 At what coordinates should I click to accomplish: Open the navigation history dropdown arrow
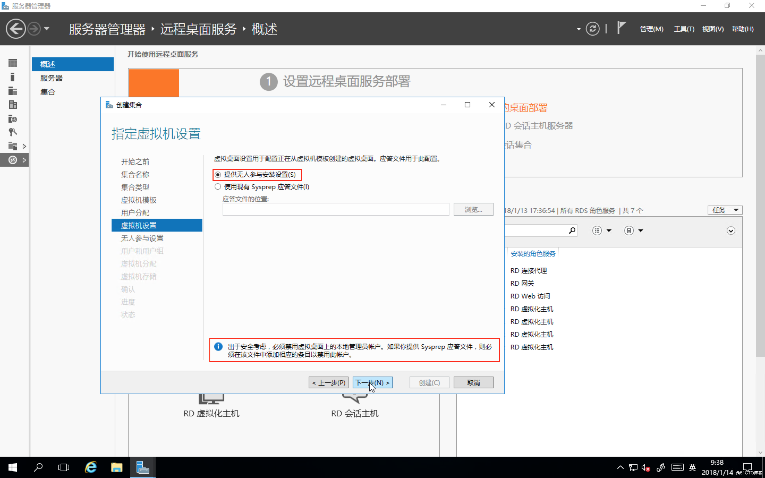47,29
